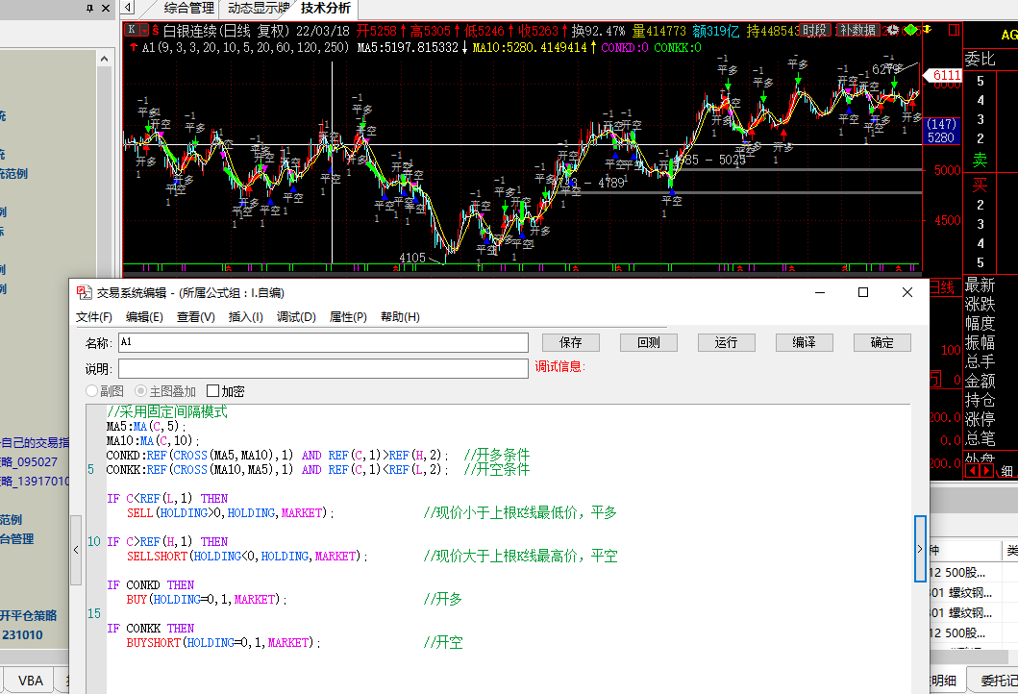1018x694 pixels.
Task: Click the MA5:5197.815332 indicator value
Action: click(408, 47)
